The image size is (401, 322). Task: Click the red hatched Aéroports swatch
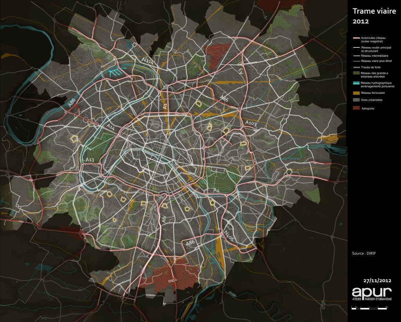[356, 108]
